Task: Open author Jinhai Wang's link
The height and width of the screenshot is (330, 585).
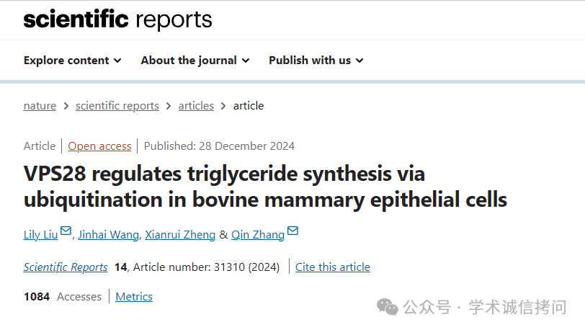Action: [109, 234]
